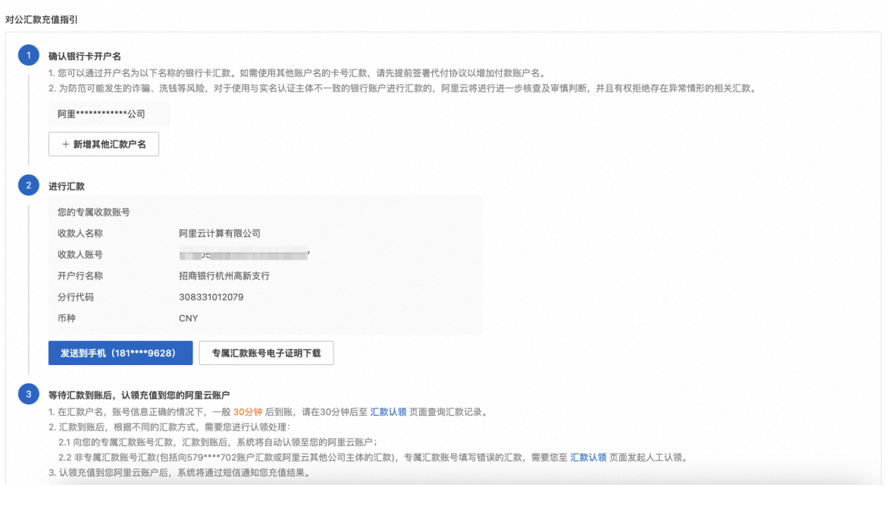Select branch code 308331012079
Image resolution: width=885 pixels, height=506 pixels.
click(211, 297)
